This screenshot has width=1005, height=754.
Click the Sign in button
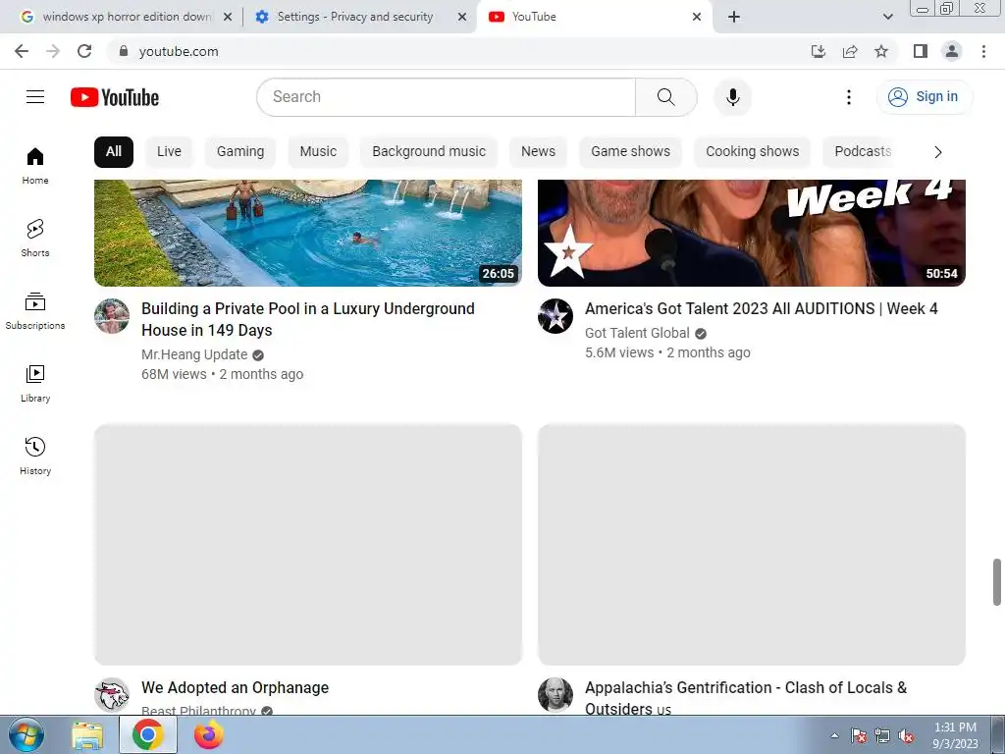[x=925, y=97]
